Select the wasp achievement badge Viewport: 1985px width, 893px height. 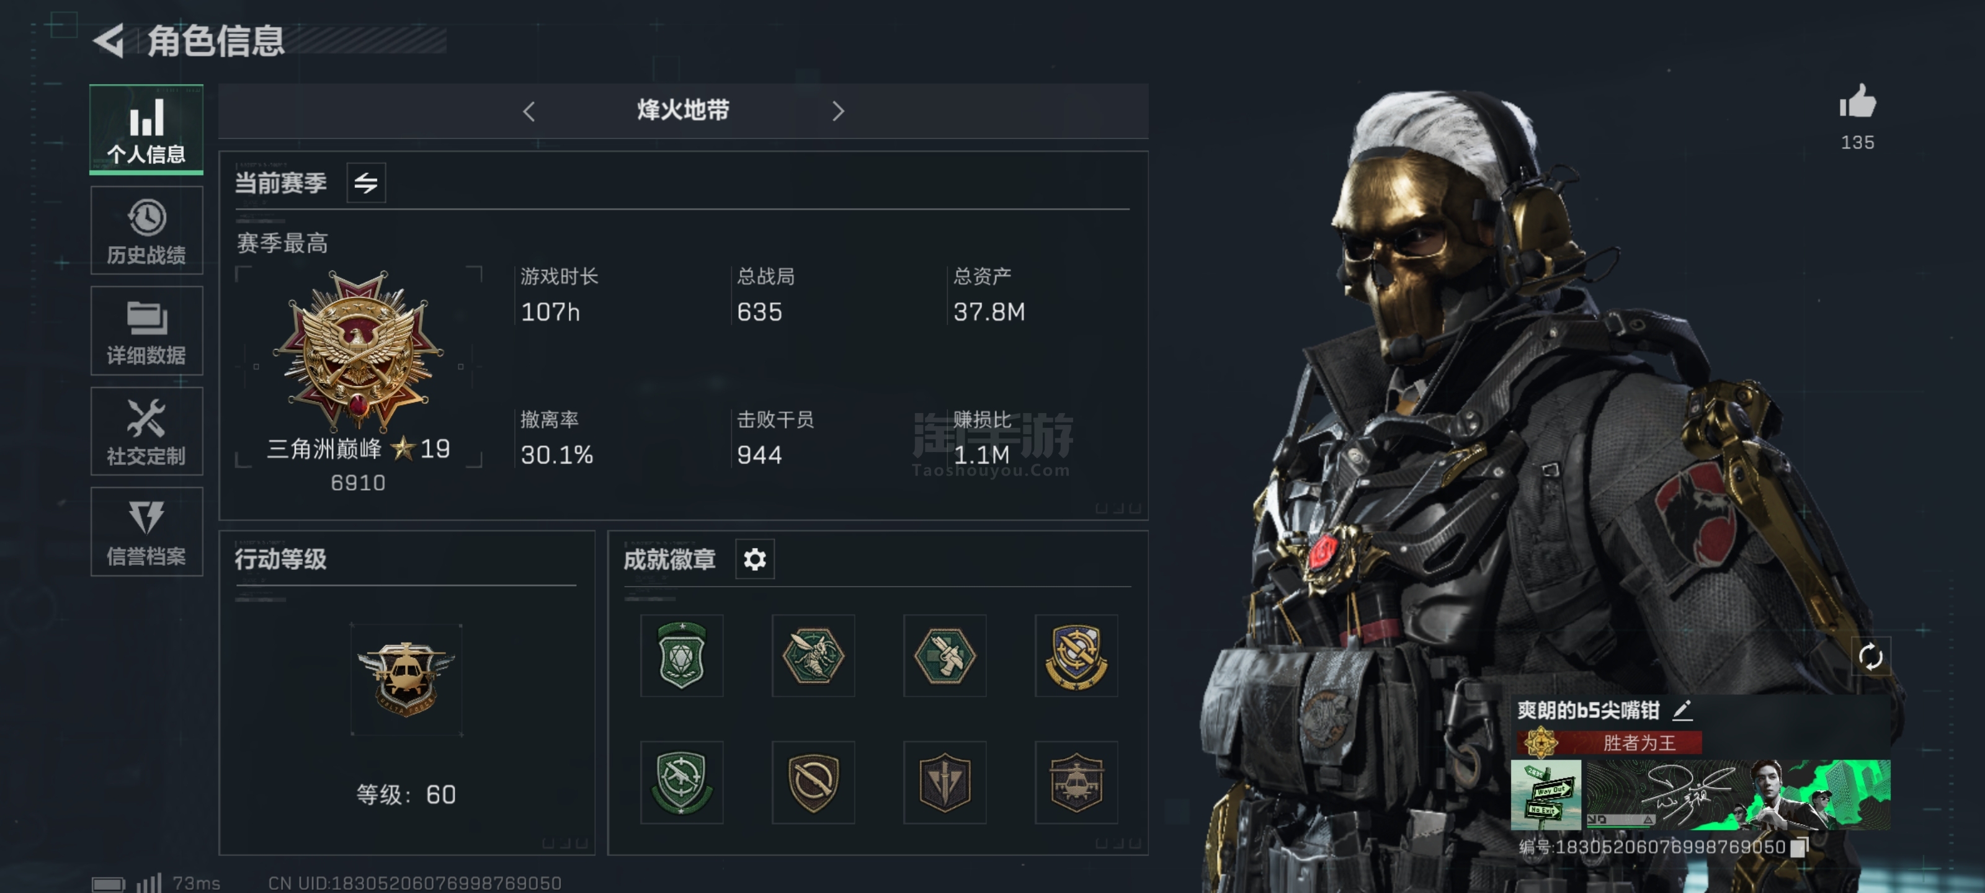[x=813, y=655]
